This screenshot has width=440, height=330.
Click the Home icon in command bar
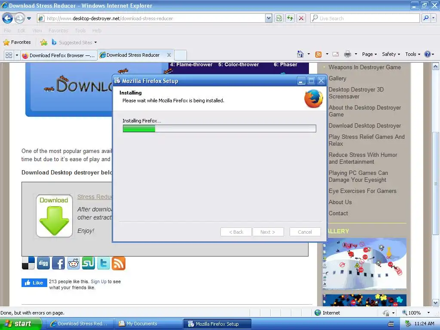300,54
